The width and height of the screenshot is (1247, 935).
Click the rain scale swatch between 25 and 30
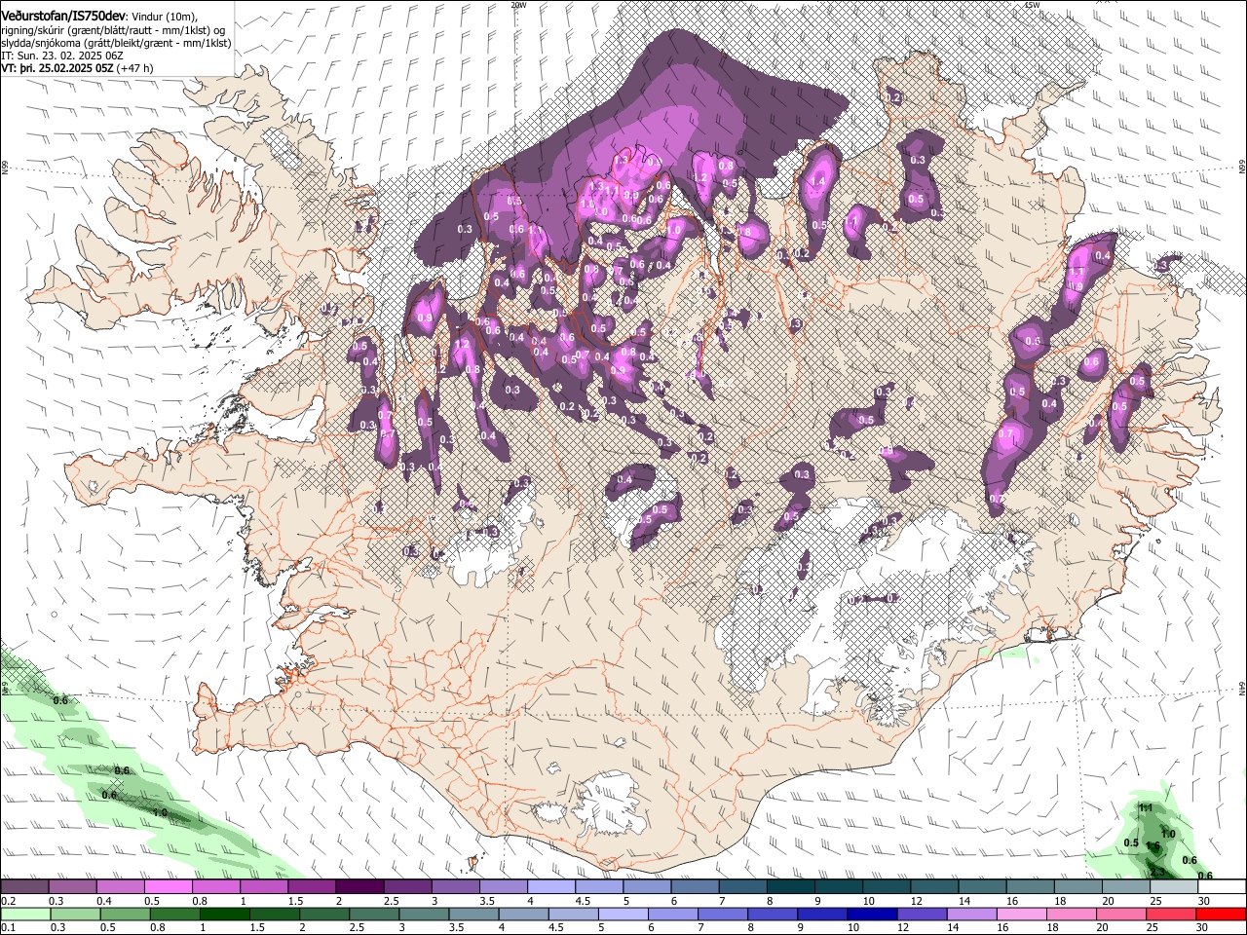(1170, 915)
